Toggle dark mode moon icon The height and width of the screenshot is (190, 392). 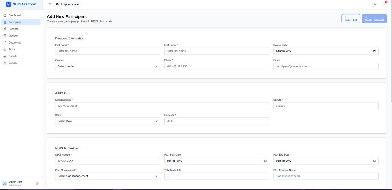(376, 4)
